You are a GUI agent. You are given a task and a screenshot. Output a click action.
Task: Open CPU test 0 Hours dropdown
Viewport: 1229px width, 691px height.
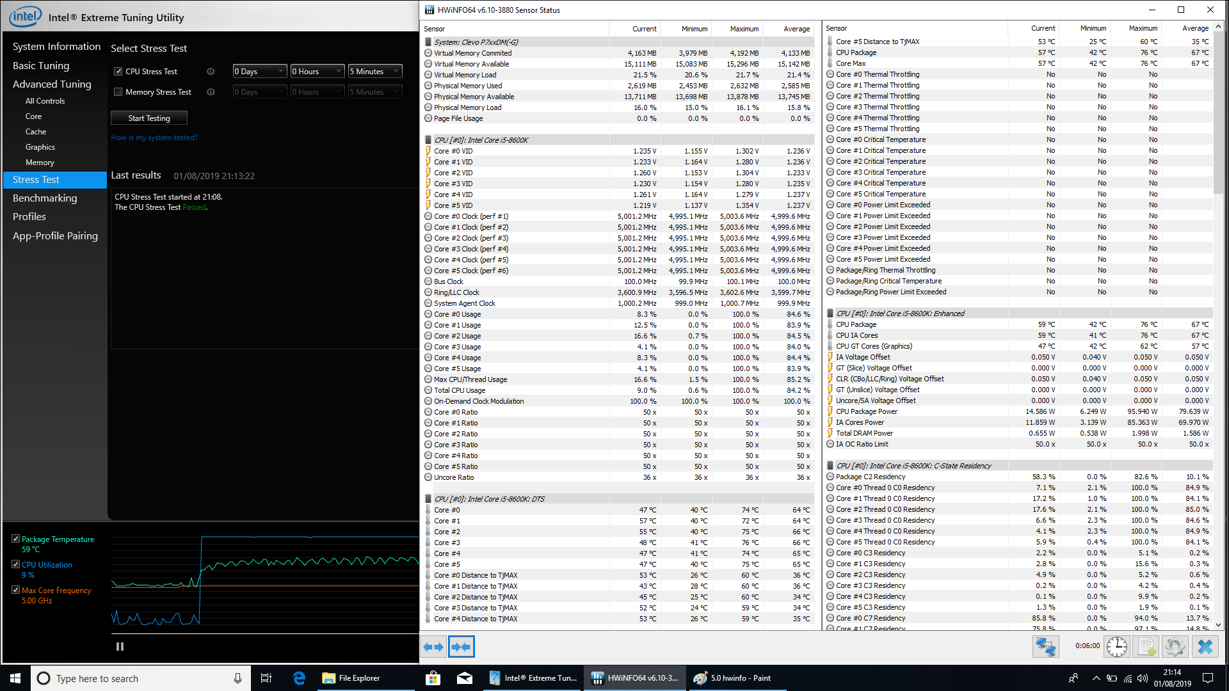(317, 72)
